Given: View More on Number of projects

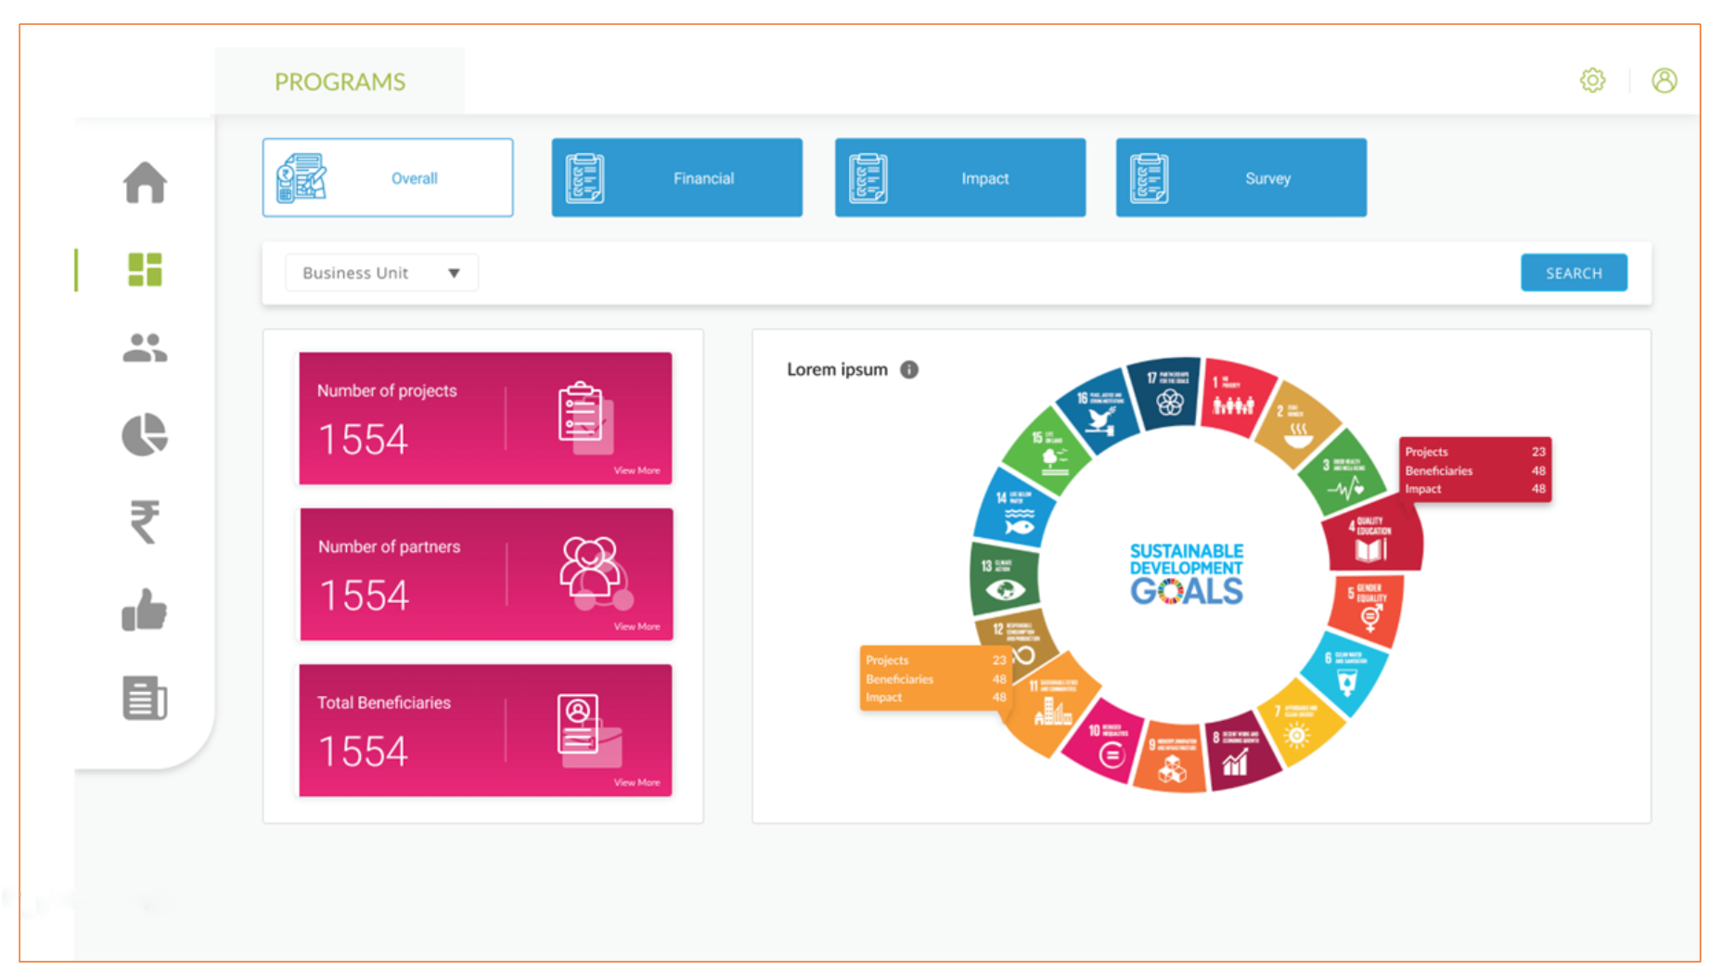Looking at the screenshot, I should coord(636,470).
